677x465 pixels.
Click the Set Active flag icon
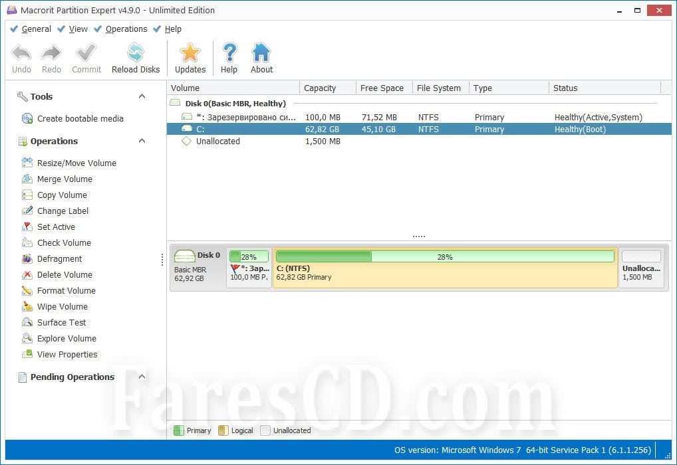(27, 227)
